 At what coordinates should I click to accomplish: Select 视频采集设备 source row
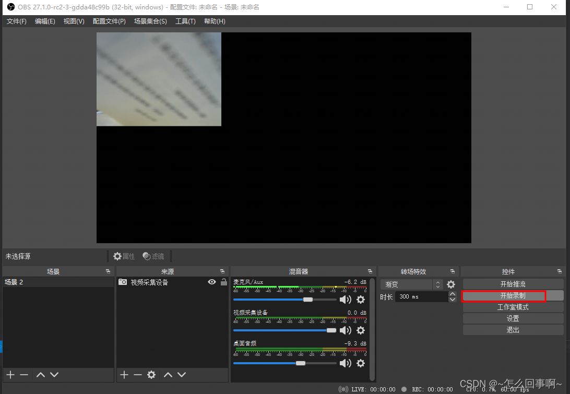[172, 282]
